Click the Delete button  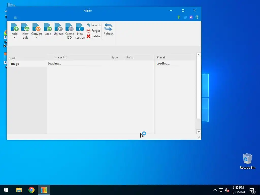pos(93,36)
